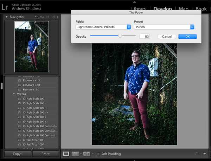Click the Lr application logo

tap(5, 6)
